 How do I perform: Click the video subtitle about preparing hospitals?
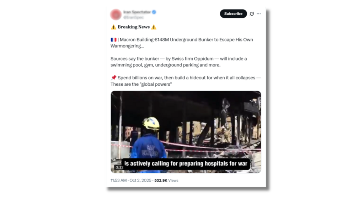pyautogui.click(x=186, y=164)
